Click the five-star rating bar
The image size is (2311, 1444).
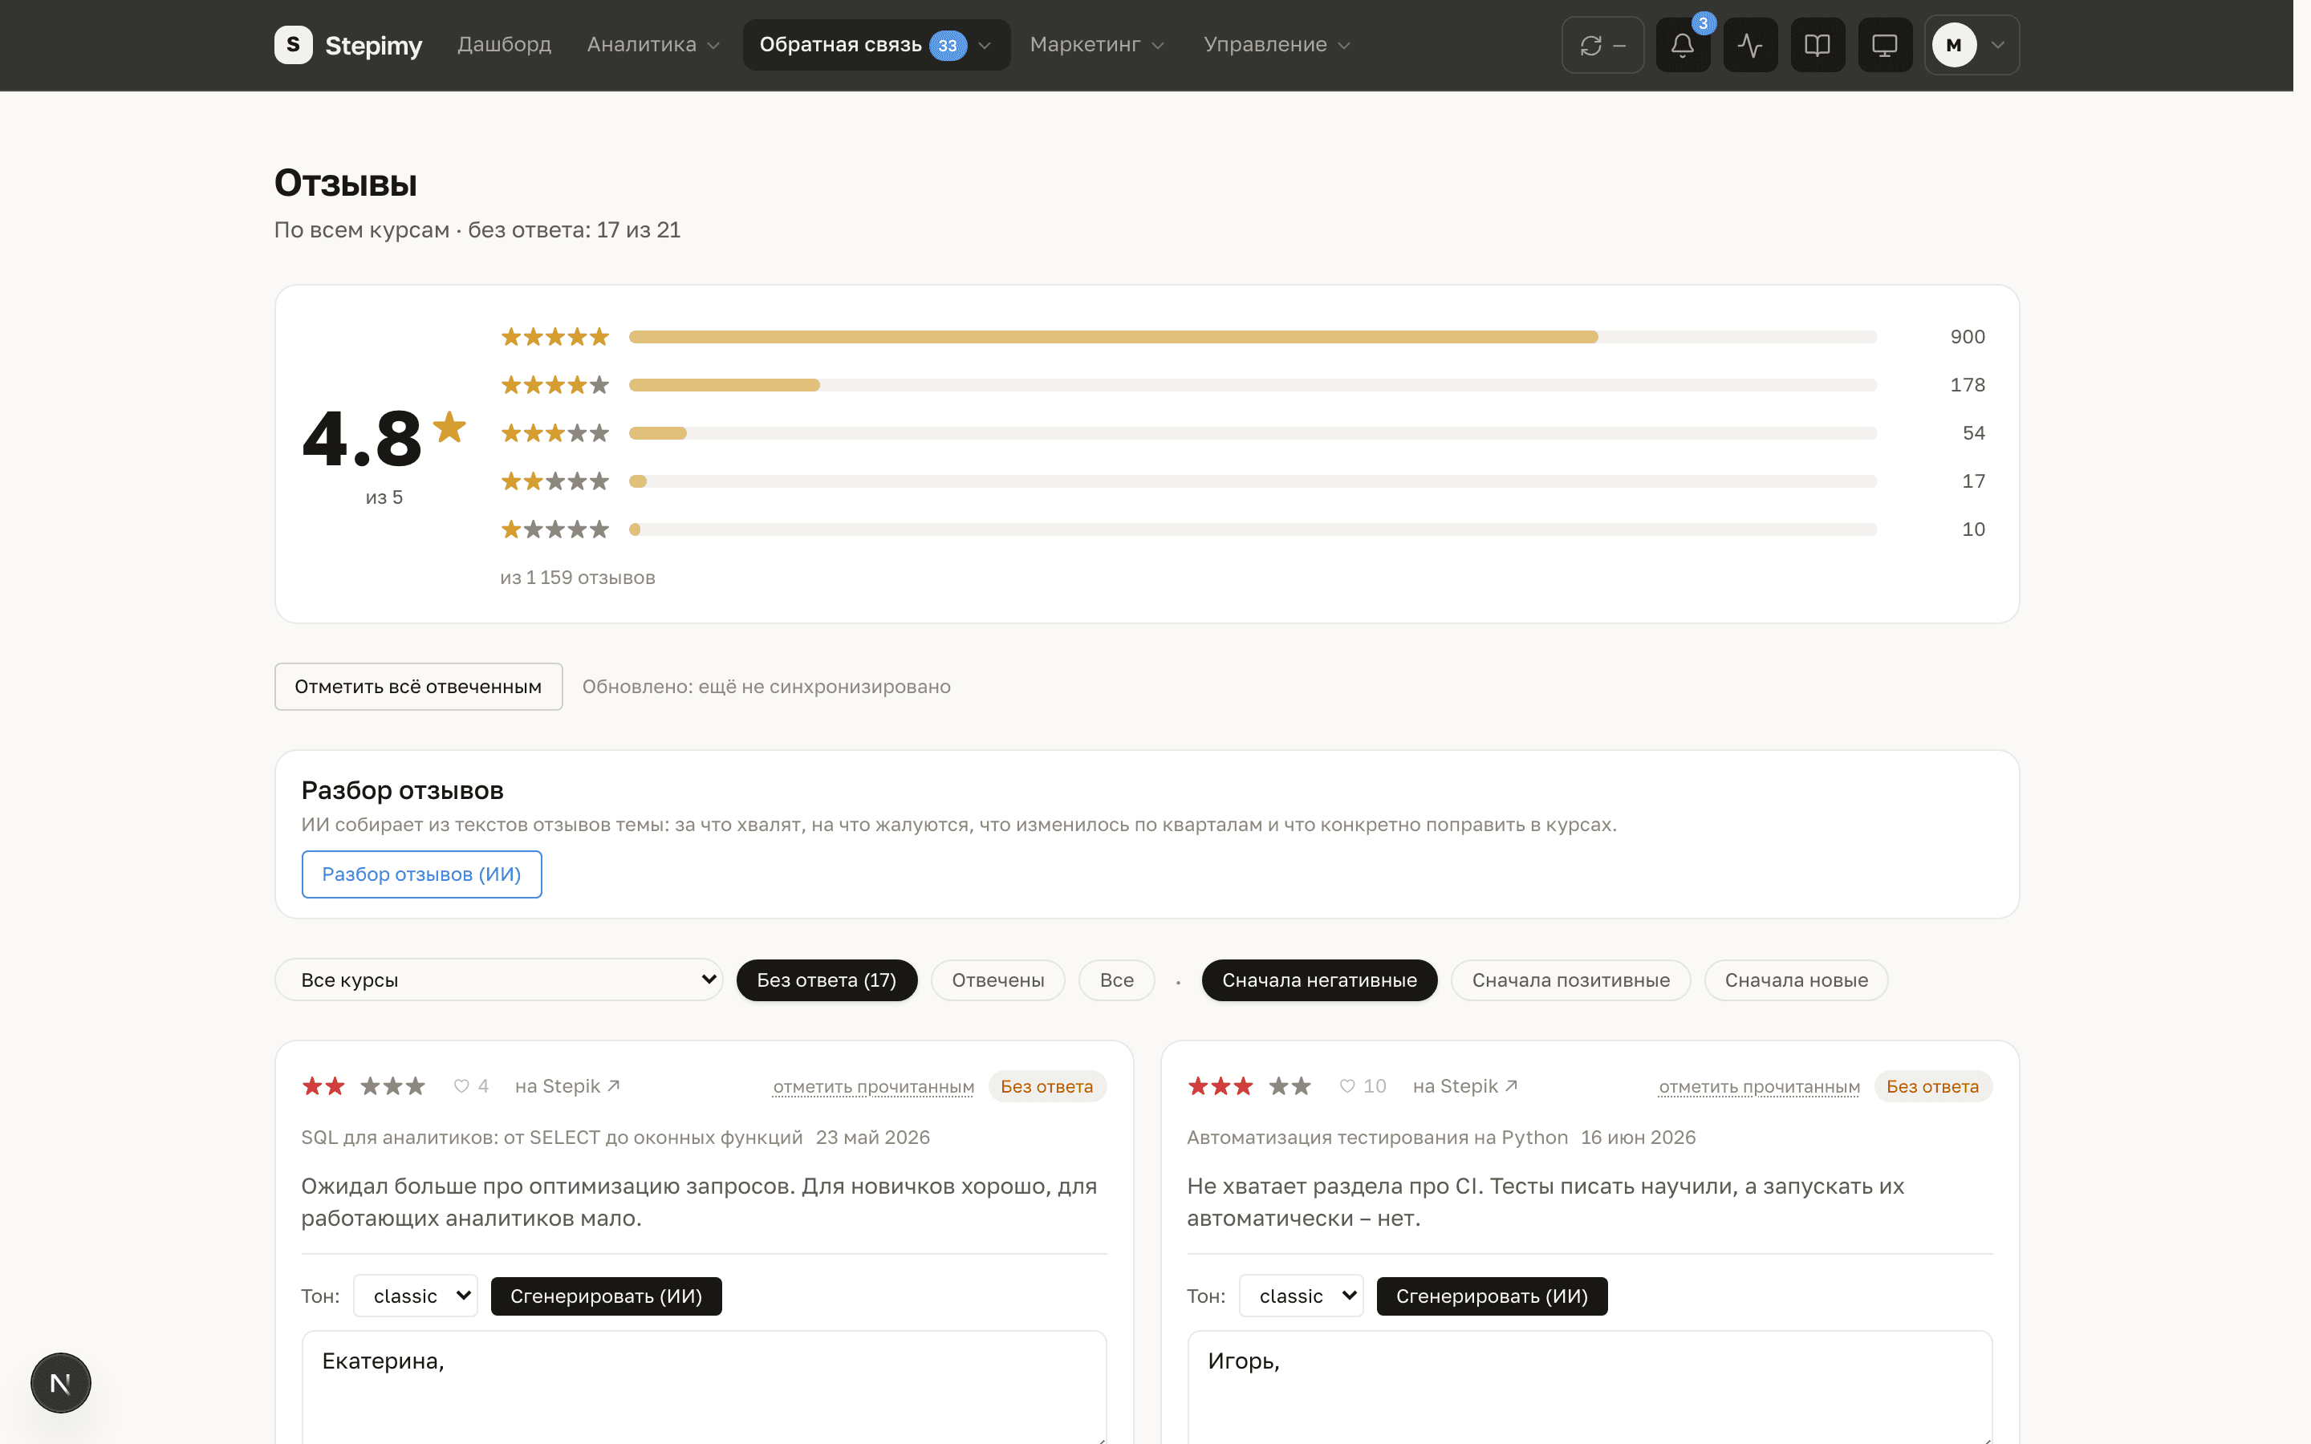tap(1253, 337)
